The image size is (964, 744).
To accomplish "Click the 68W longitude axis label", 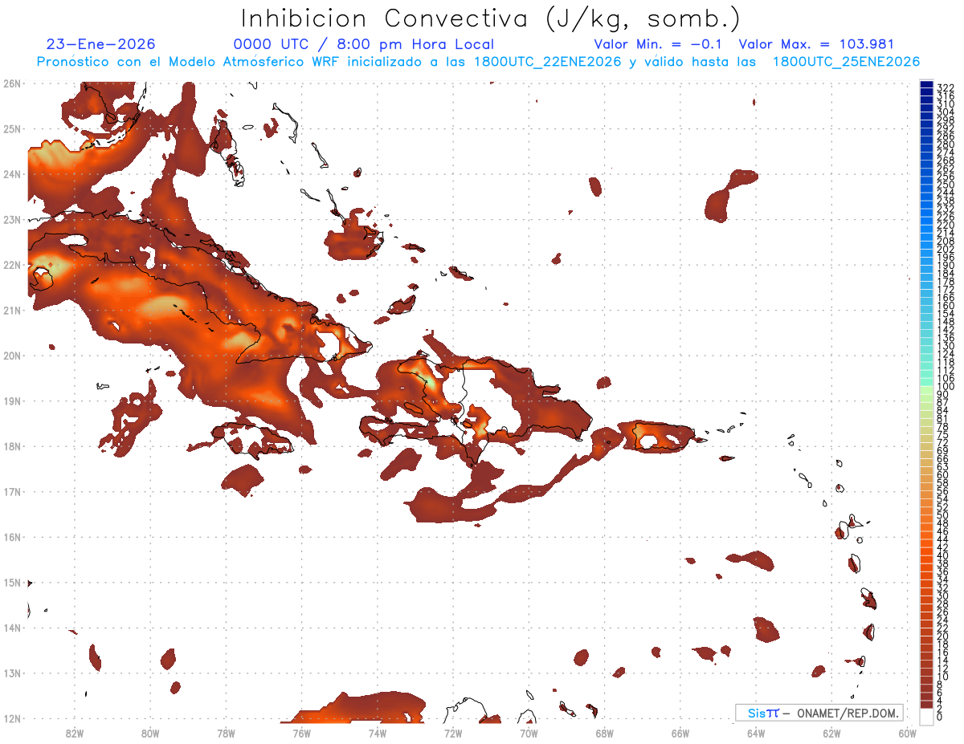I will pos(604,733).
